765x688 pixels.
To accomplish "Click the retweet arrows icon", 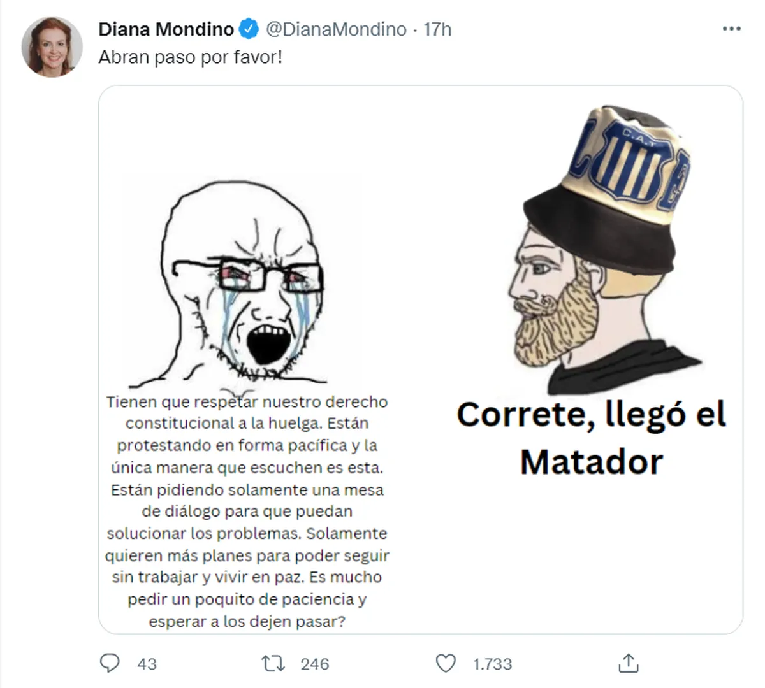I will tap(273, 663).
